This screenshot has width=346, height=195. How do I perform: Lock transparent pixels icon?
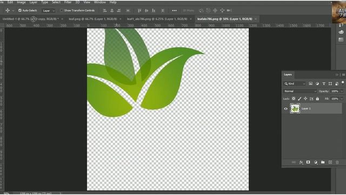(x=294, y=99)
